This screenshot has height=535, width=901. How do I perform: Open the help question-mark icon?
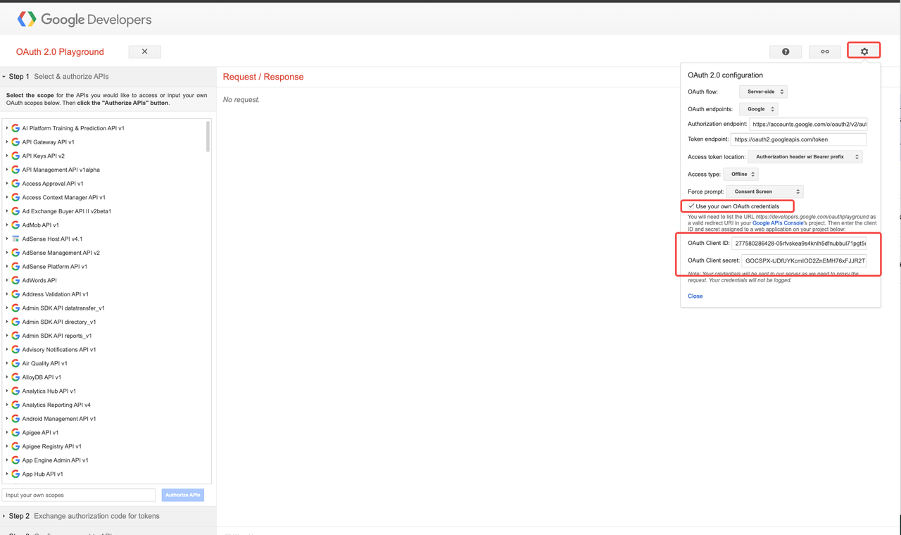[x=786, y=51]
